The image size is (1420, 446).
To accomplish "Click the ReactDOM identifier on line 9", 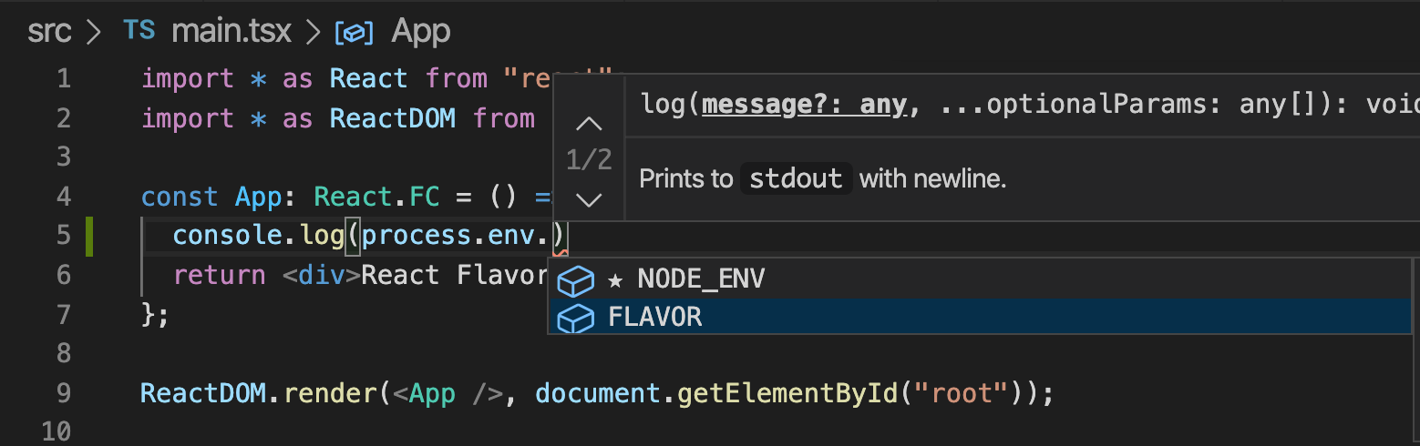I will click(202, 393).
